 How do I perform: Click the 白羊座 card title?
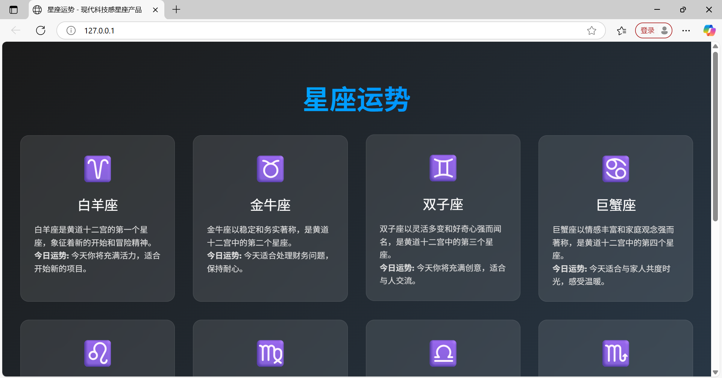click(x=98, y=205)
